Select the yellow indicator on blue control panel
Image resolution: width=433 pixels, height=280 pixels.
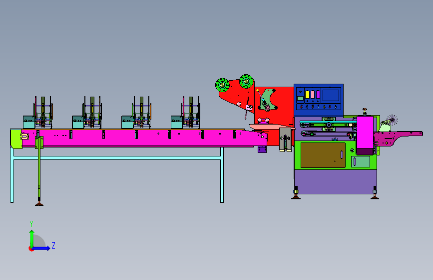click(307, 95)
